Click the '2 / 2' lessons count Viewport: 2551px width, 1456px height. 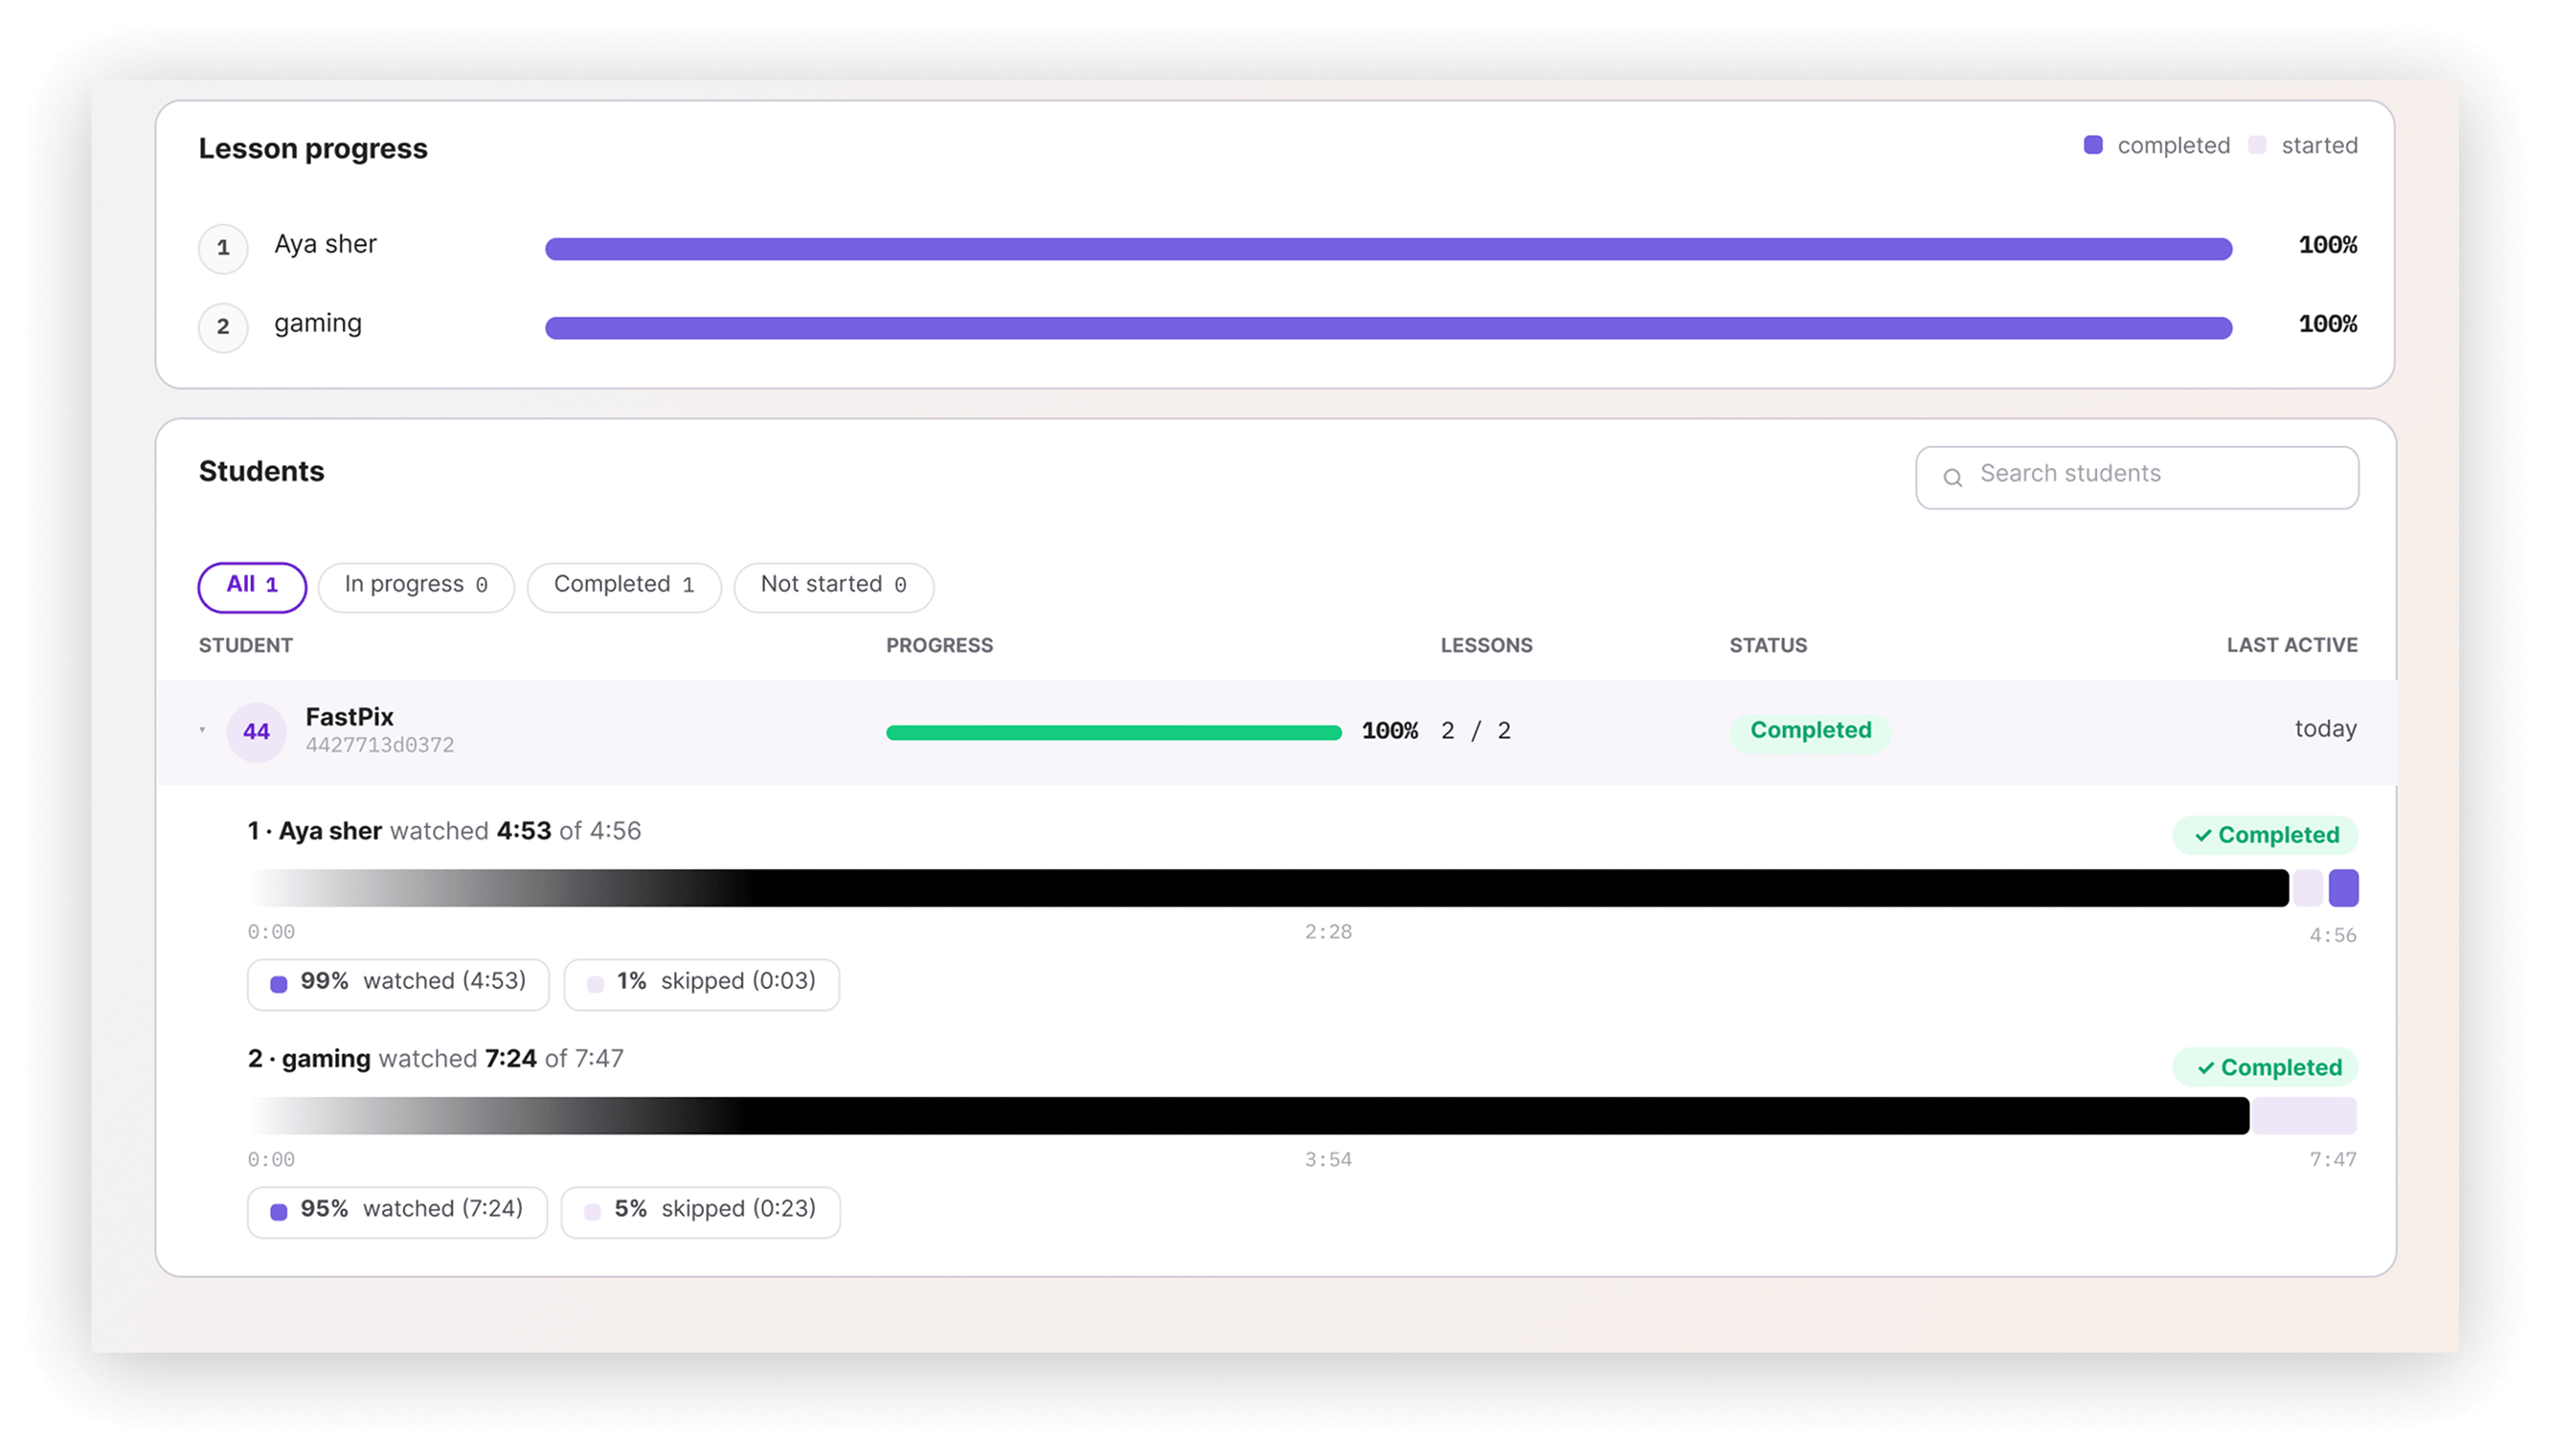point(1475,731)
